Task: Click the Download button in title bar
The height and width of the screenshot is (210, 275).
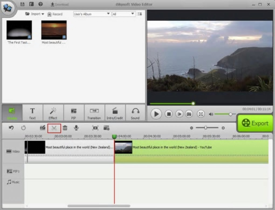Action: point(60,4)
